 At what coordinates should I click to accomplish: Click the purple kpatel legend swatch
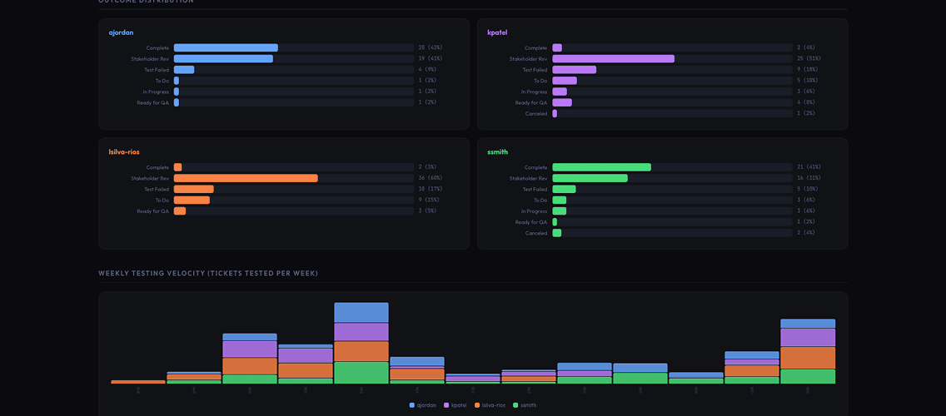(x=446, y=405)
